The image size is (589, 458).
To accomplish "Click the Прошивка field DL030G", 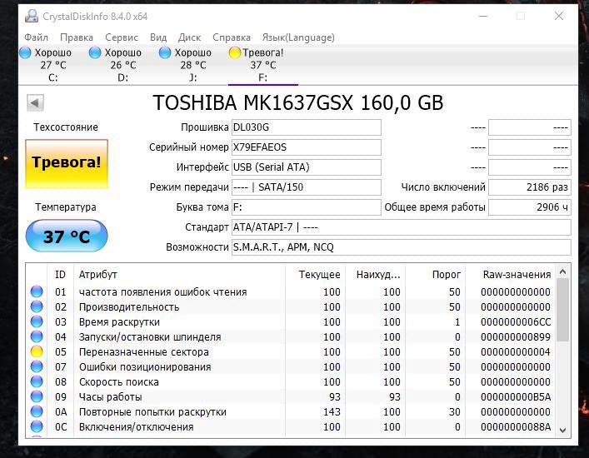I will (305, 127).
